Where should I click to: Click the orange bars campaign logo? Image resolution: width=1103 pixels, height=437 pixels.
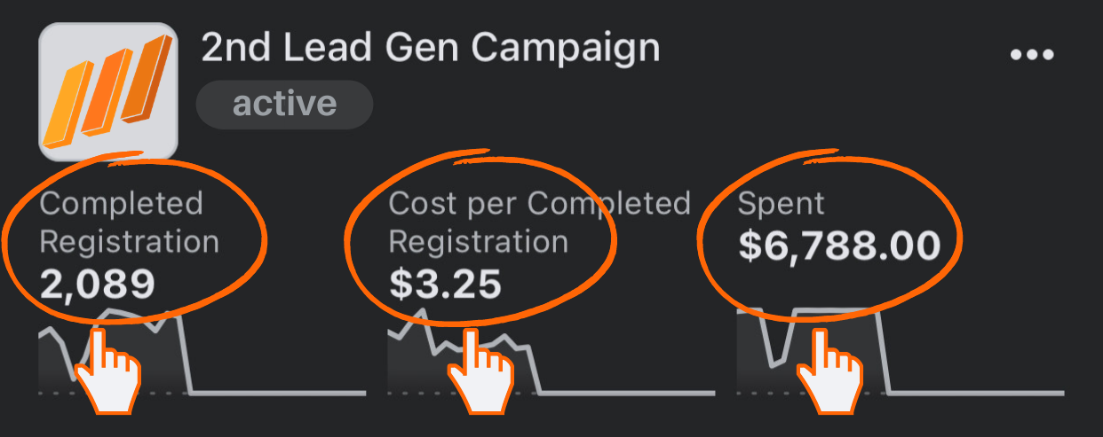108,91
